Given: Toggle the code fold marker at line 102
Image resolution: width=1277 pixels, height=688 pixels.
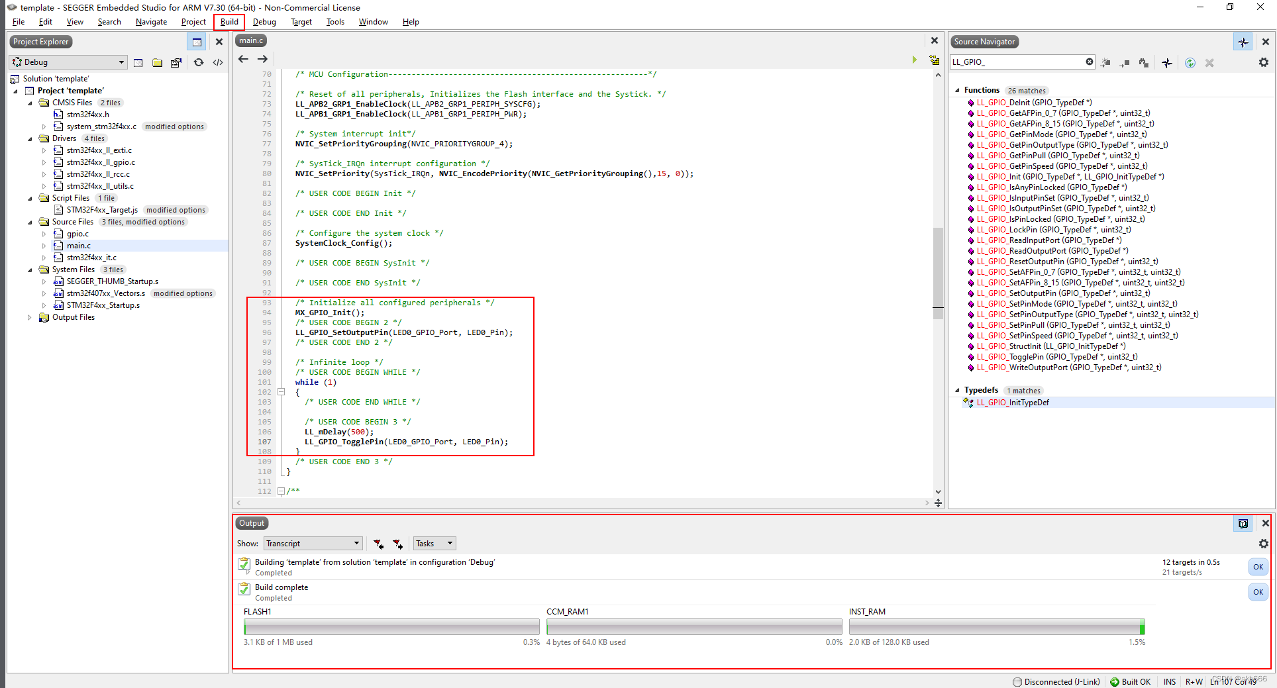Looking at the screenshot, I should [x=281, y=392].
